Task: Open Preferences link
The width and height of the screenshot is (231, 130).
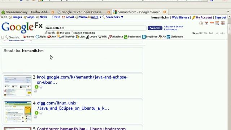Action: coord(170,30)
